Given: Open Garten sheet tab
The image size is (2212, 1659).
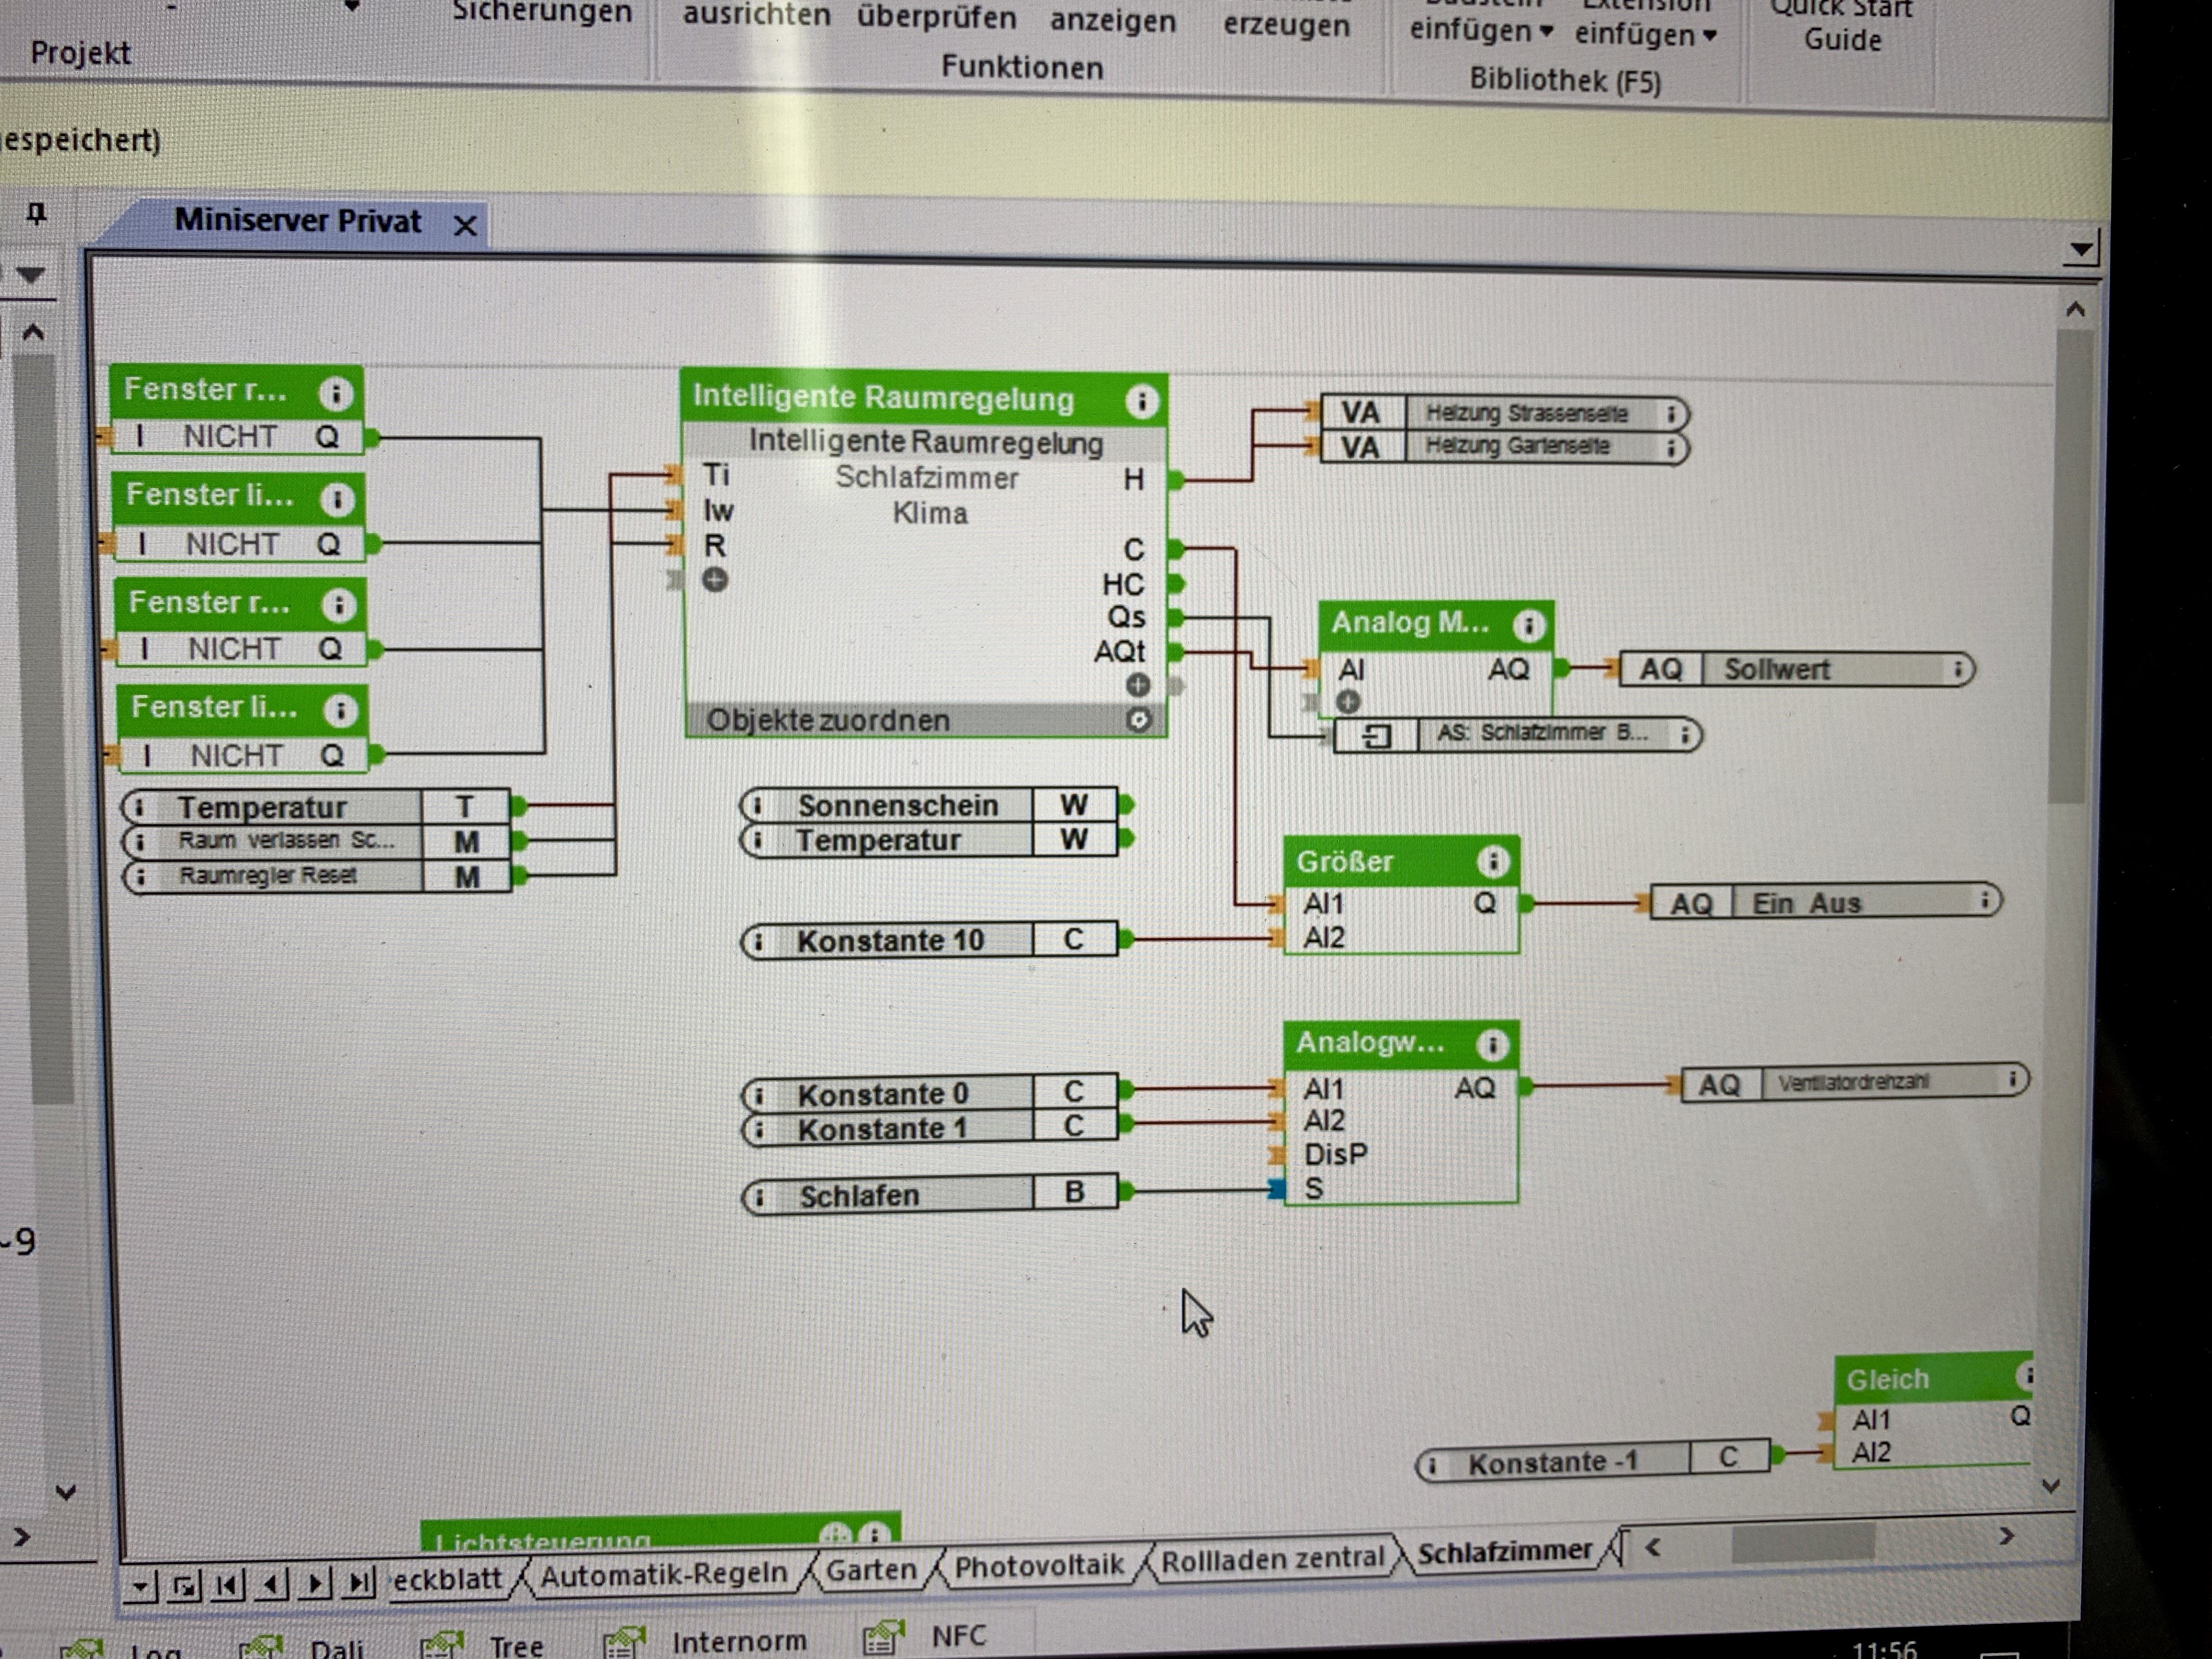Looking at the screenshot, I should [x=871, y=1570].
